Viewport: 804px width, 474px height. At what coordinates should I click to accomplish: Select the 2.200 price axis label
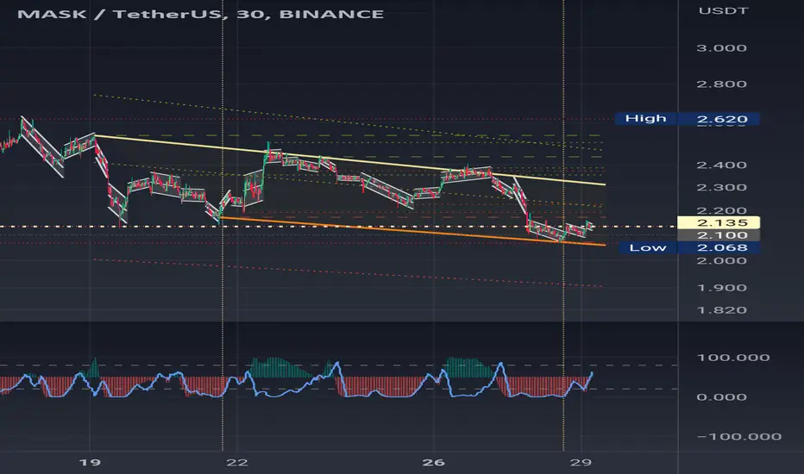tap(721, 210)
